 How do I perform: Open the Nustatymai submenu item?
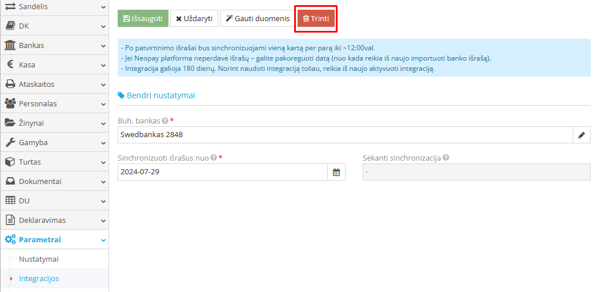tap(39, 259)
